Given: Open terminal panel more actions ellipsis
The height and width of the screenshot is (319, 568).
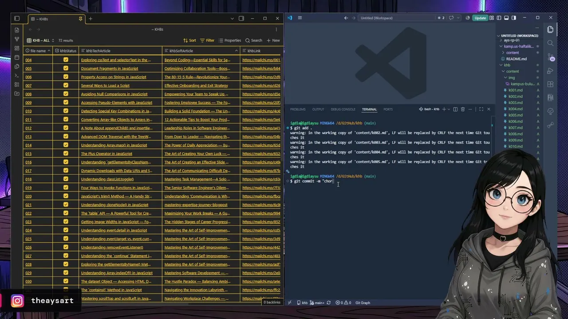Looking at the screenshot, I should pyautogui.click(x=470, y=109).
